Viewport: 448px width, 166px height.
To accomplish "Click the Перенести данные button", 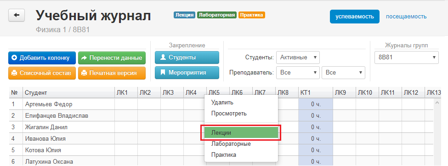I will coord(112,58).
